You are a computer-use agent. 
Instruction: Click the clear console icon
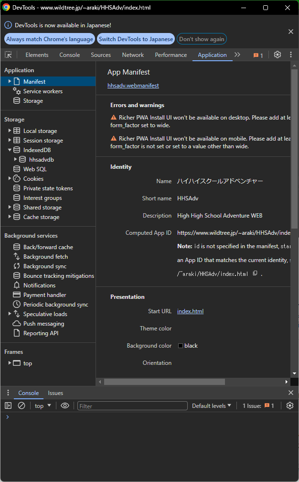tap(21, 405)
